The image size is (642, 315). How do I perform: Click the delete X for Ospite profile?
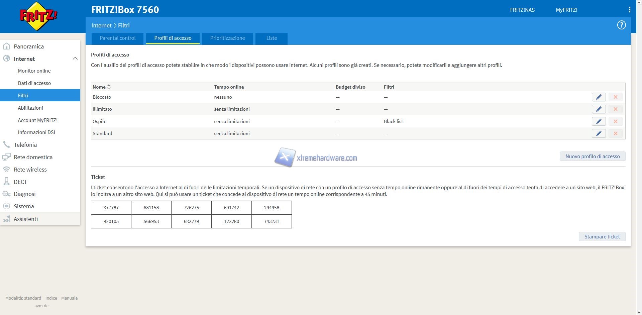point(615,121)
